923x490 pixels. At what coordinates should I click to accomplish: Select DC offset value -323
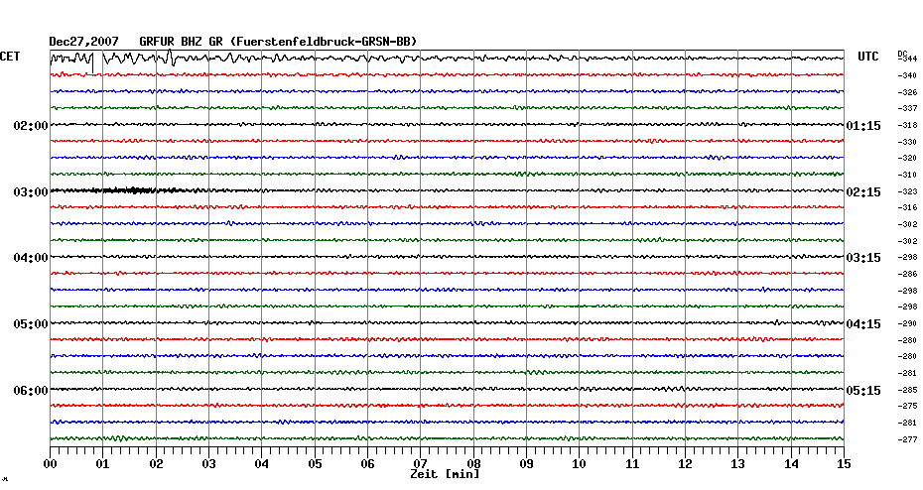908,191
